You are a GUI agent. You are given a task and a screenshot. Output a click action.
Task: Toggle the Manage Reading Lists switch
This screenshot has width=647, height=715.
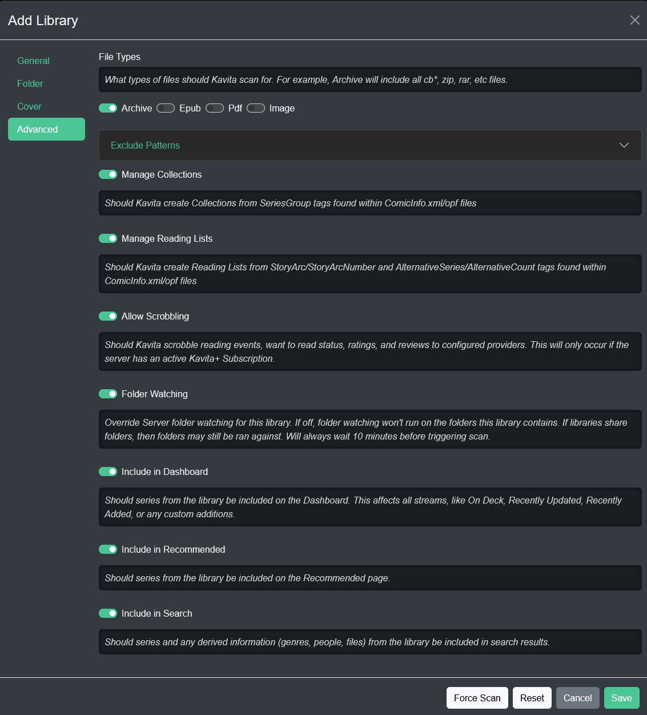pos(108,239)
